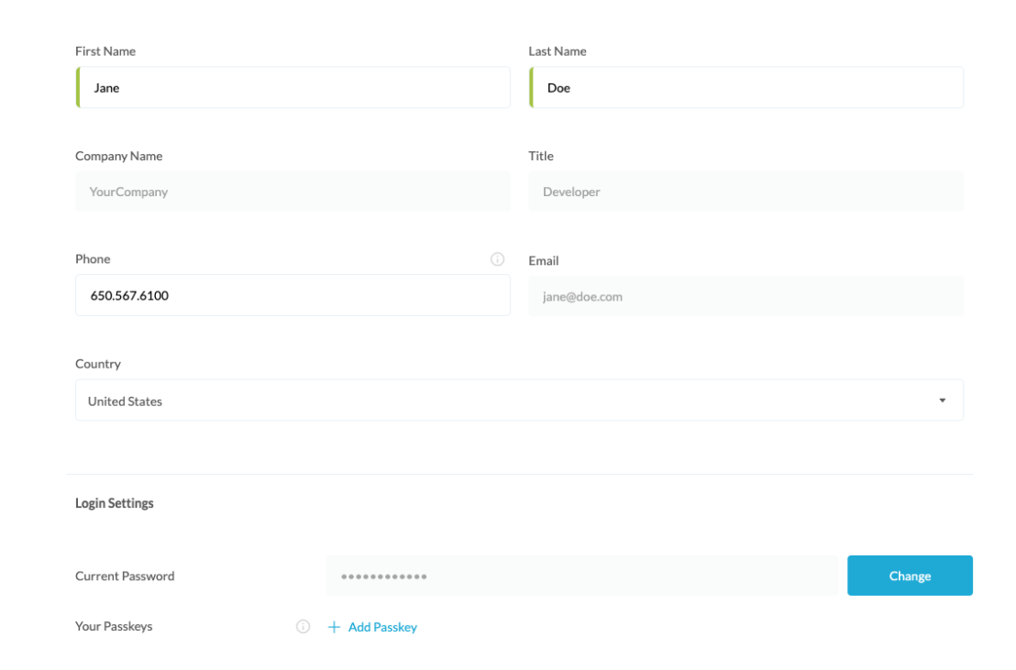Viewport: 1016px width, 670px height.
Task: Click the masked Current Password field
Action: click(583, 576)
